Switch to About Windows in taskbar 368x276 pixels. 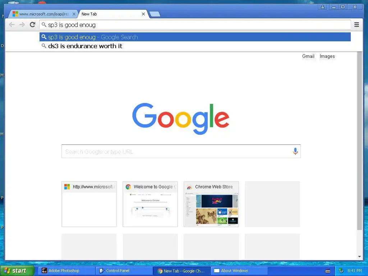(239, 271)
